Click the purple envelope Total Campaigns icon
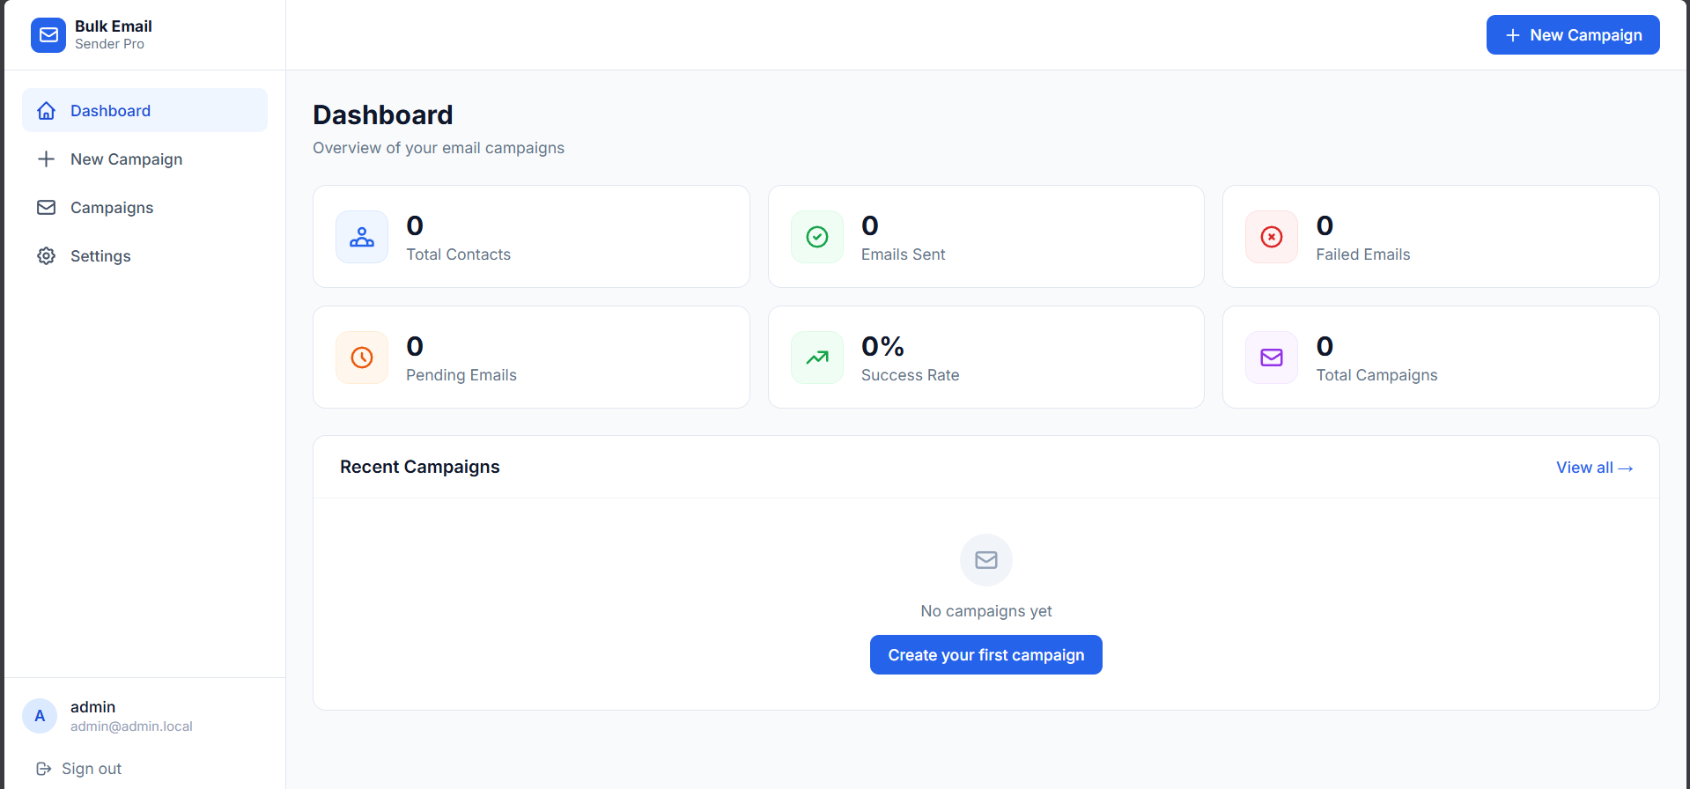Viewport: 1690px width, 789px height. 1272,358
